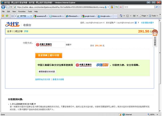
Task: Click the 使用快捷支付付款 button
Action: click(47, 71)
